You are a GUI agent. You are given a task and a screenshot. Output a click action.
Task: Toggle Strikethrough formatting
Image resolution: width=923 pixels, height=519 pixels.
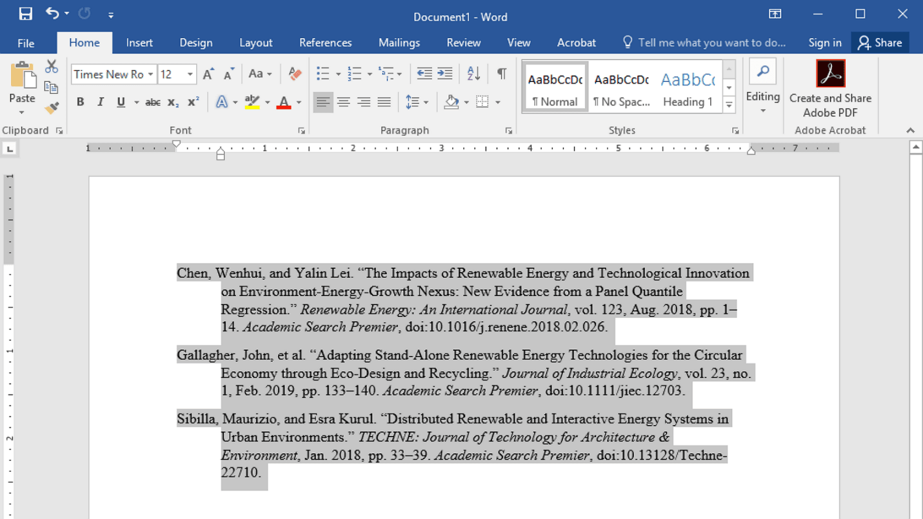153,103
